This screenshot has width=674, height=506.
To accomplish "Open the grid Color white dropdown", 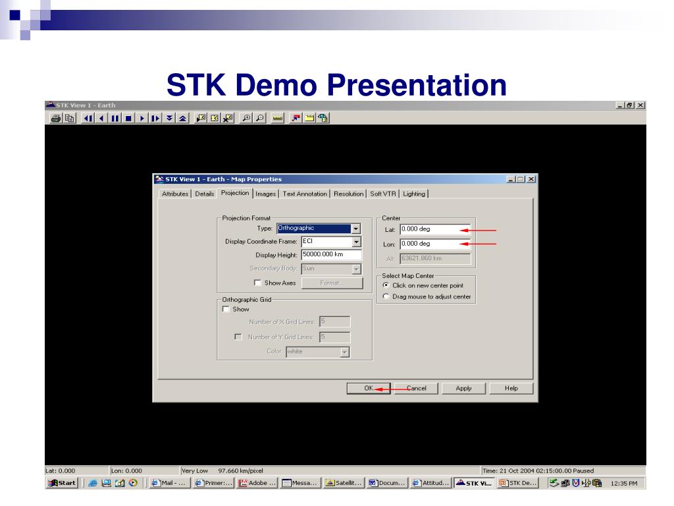I will [x=344, y=352].
